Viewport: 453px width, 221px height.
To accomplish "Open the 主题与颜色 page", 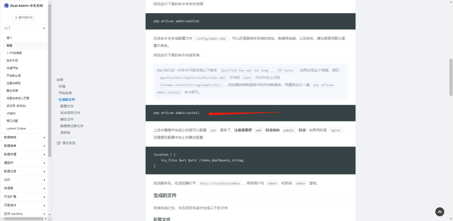I will pyautogui.click(x=13, y=83).
